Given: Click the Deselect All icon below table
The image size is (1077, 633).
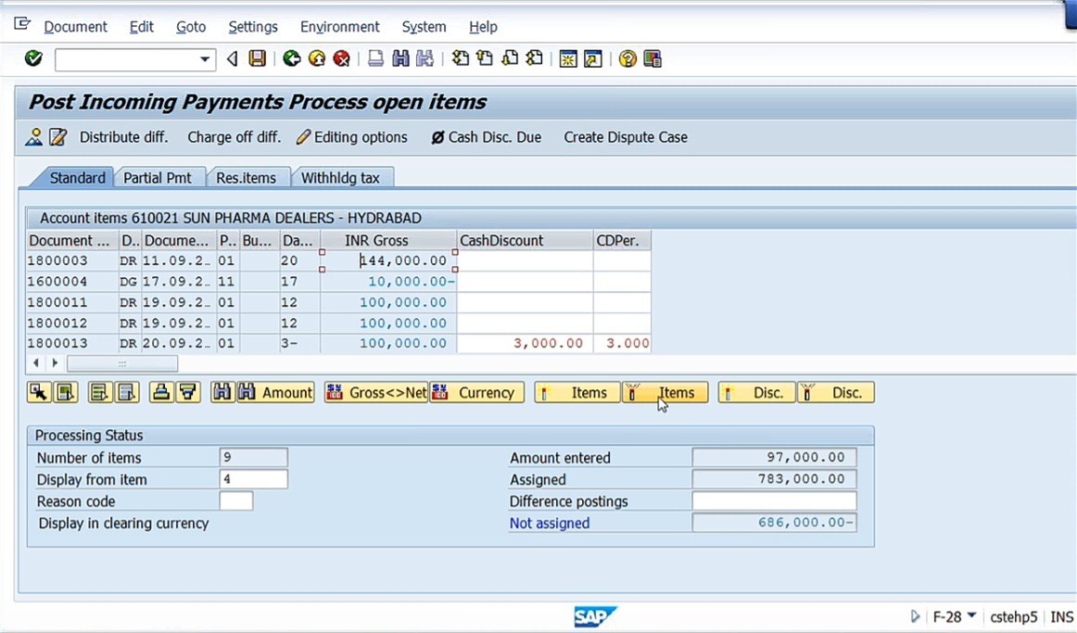Looking at the screenshot, I should (x=126, y=393).
